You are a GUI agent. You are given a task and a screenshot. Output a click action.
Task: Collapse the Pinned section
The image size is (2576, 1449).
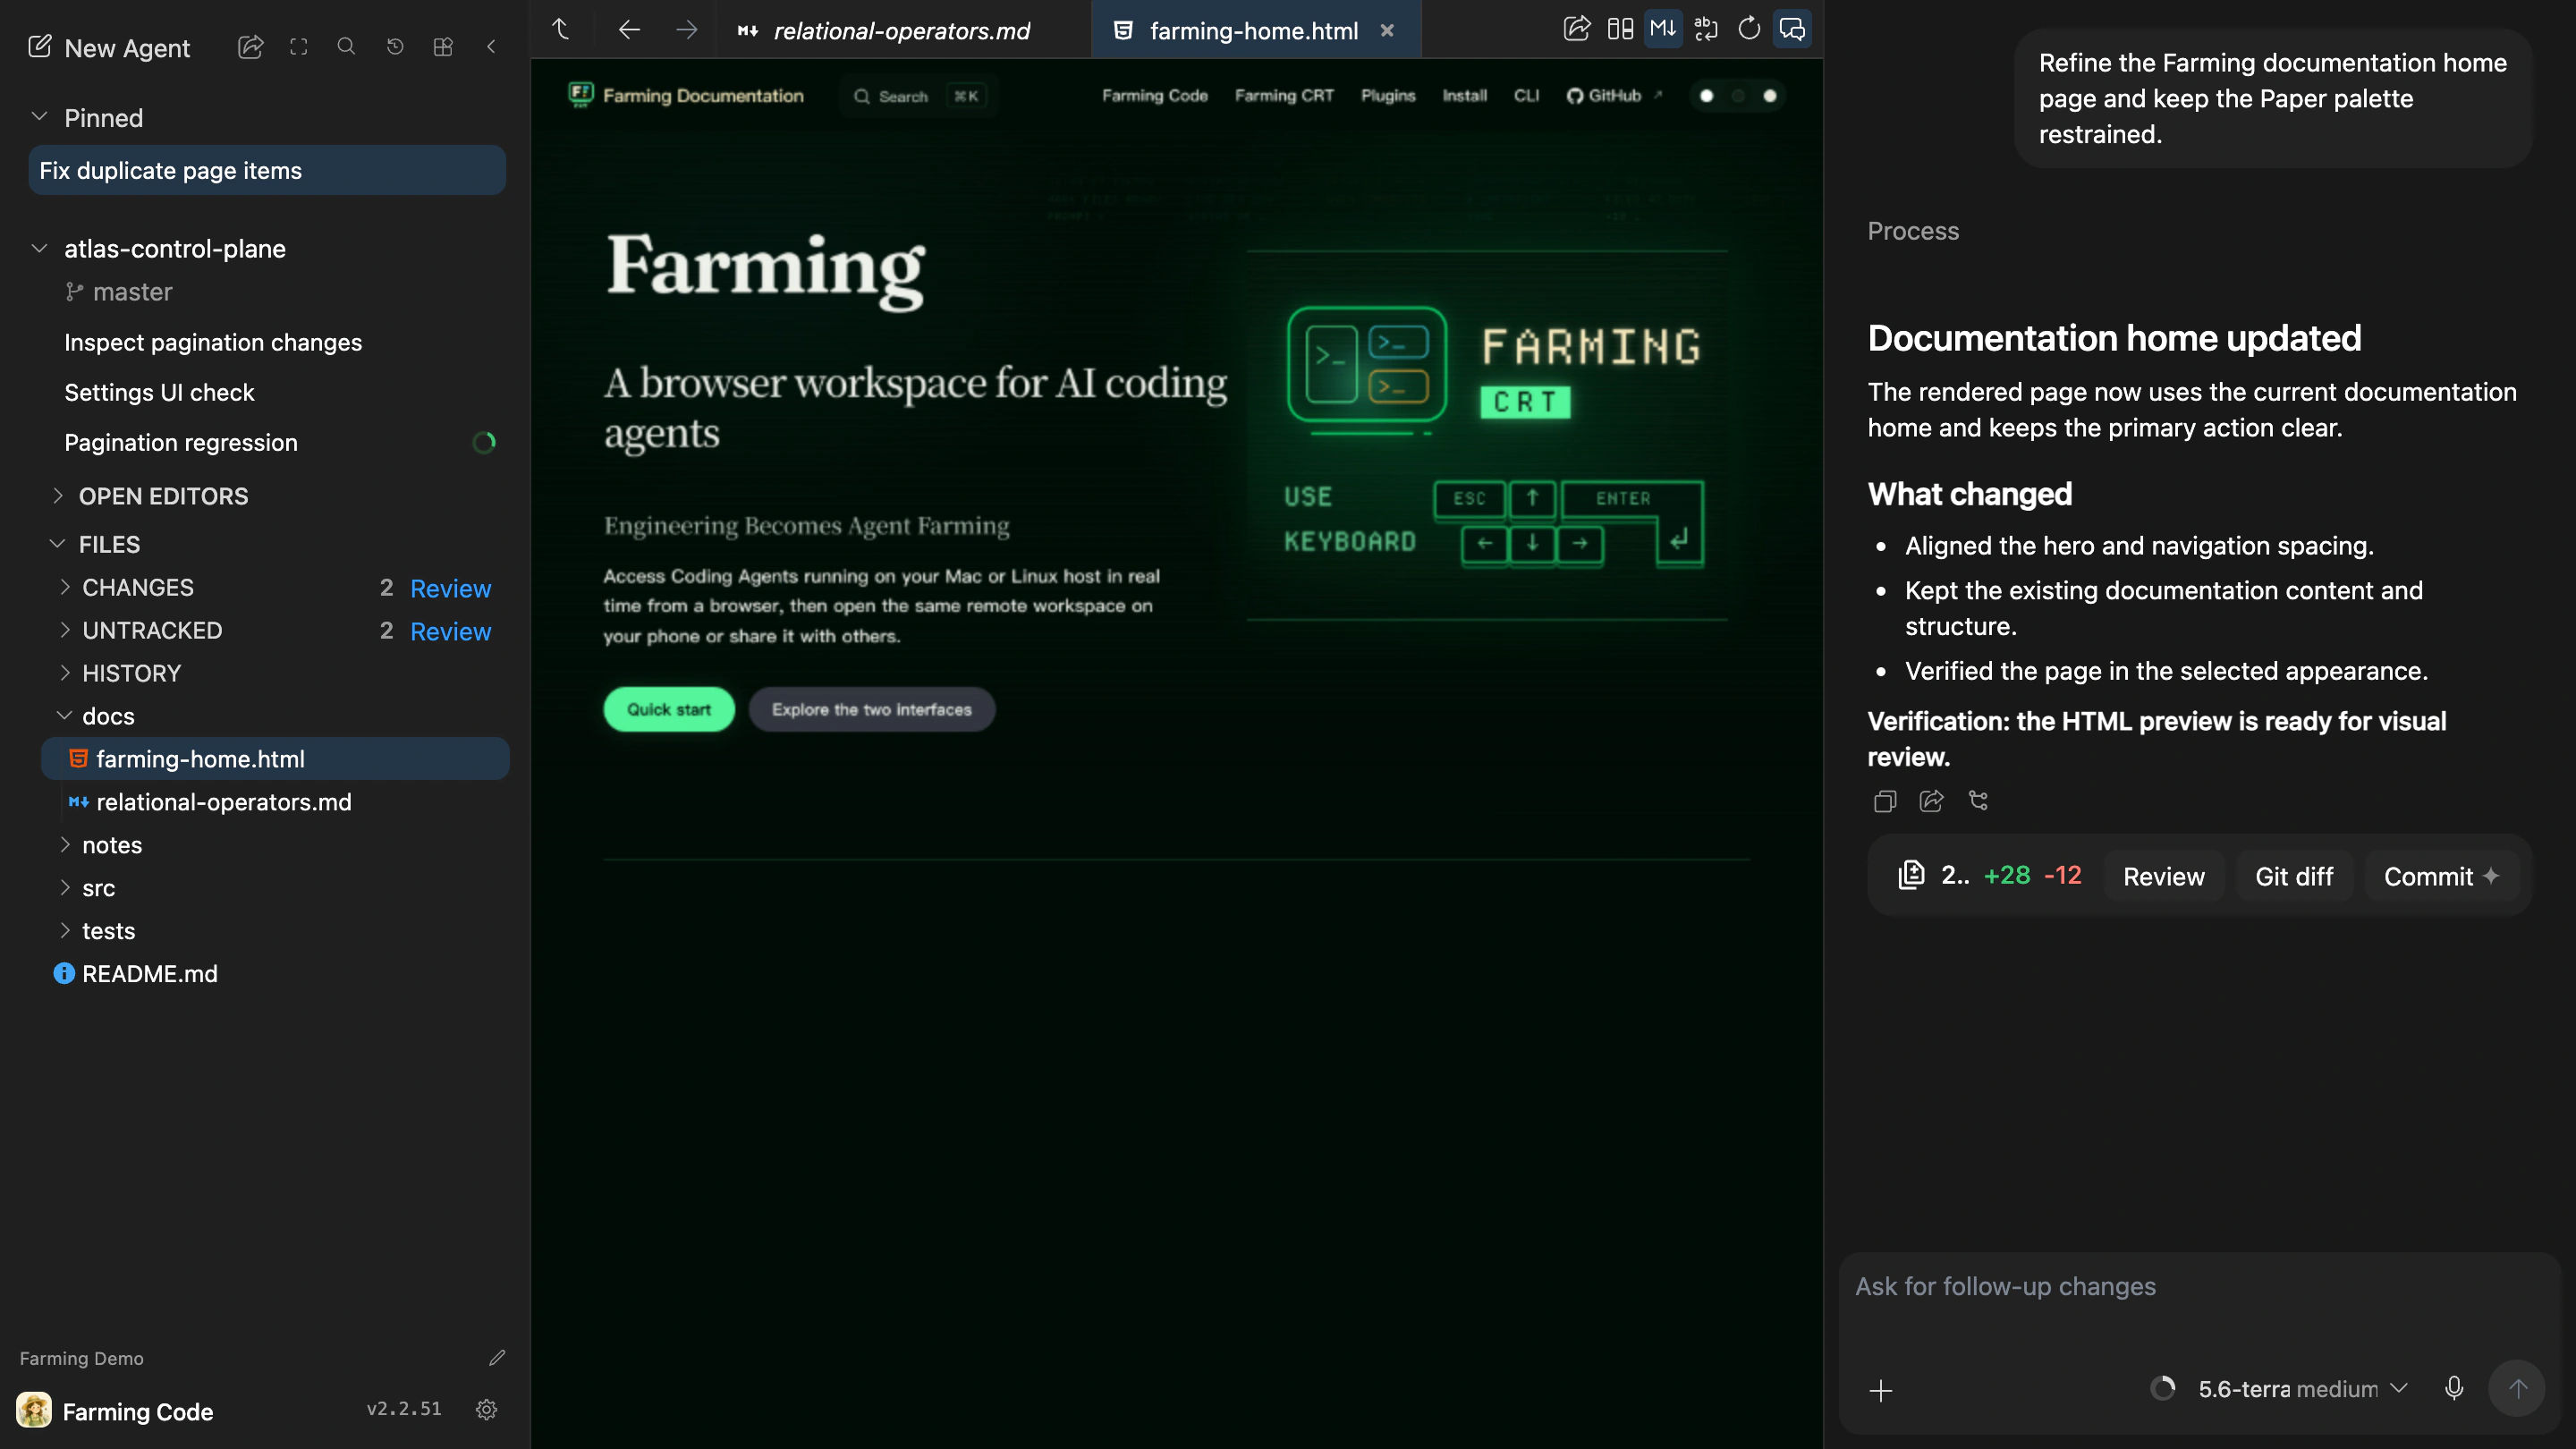click(x=40, y=117)
